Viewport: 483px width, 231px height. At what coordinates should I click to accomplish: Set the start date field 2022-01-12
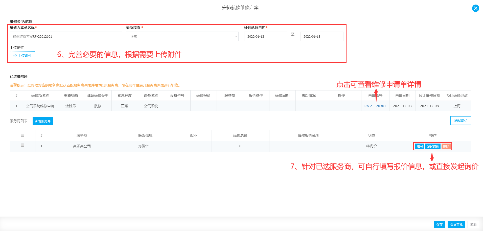pyautogui.click(x=265, y=36)
